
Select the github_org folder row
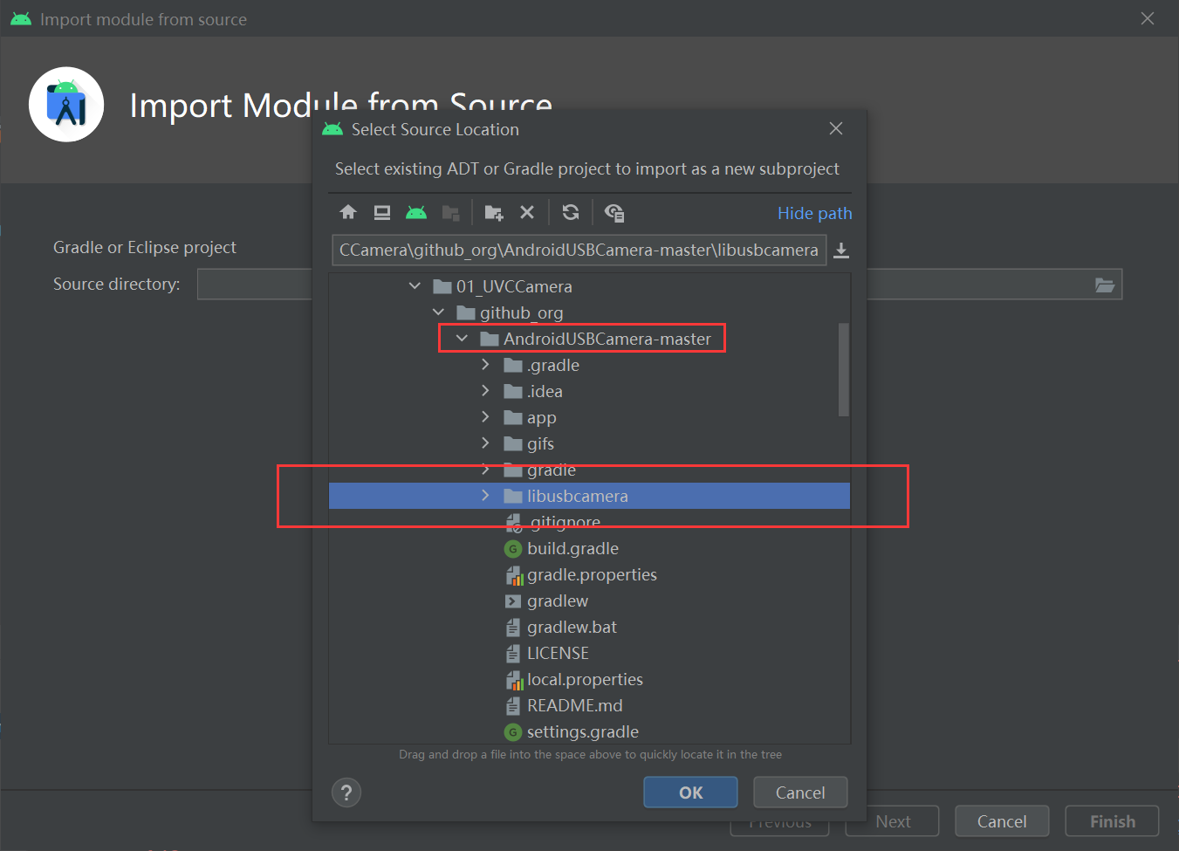[589, 312]
